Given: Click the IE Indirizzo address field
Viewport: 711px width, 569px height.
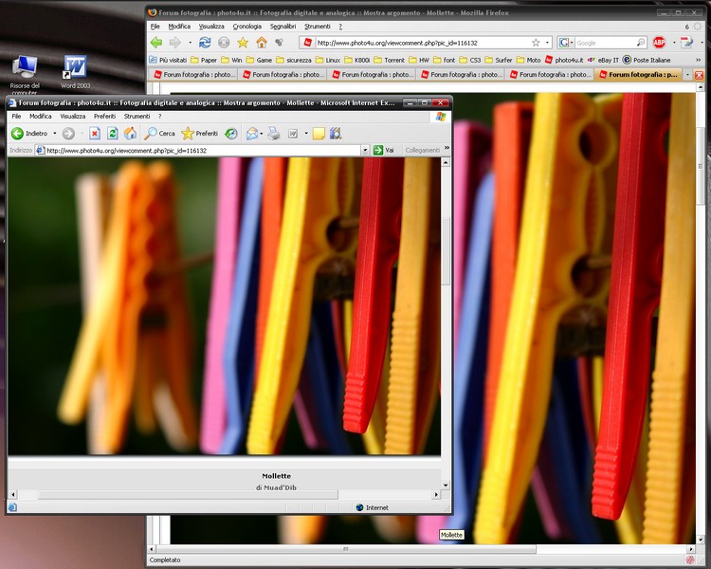Looking at the screenshot, I should point(202,150).
